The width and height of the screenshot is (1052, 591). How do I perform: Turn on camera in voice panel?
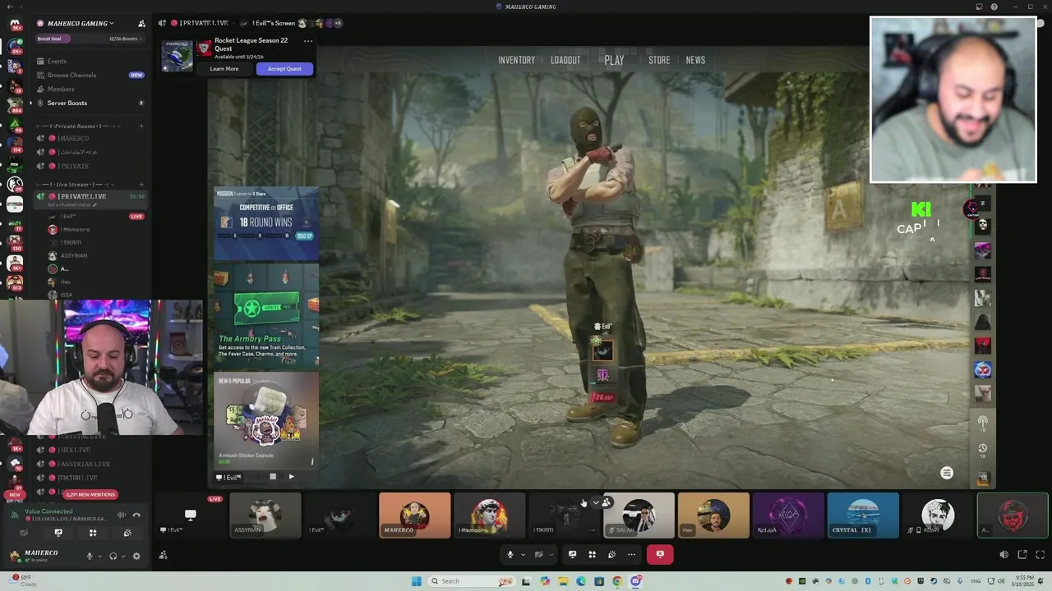click(23, 533)
